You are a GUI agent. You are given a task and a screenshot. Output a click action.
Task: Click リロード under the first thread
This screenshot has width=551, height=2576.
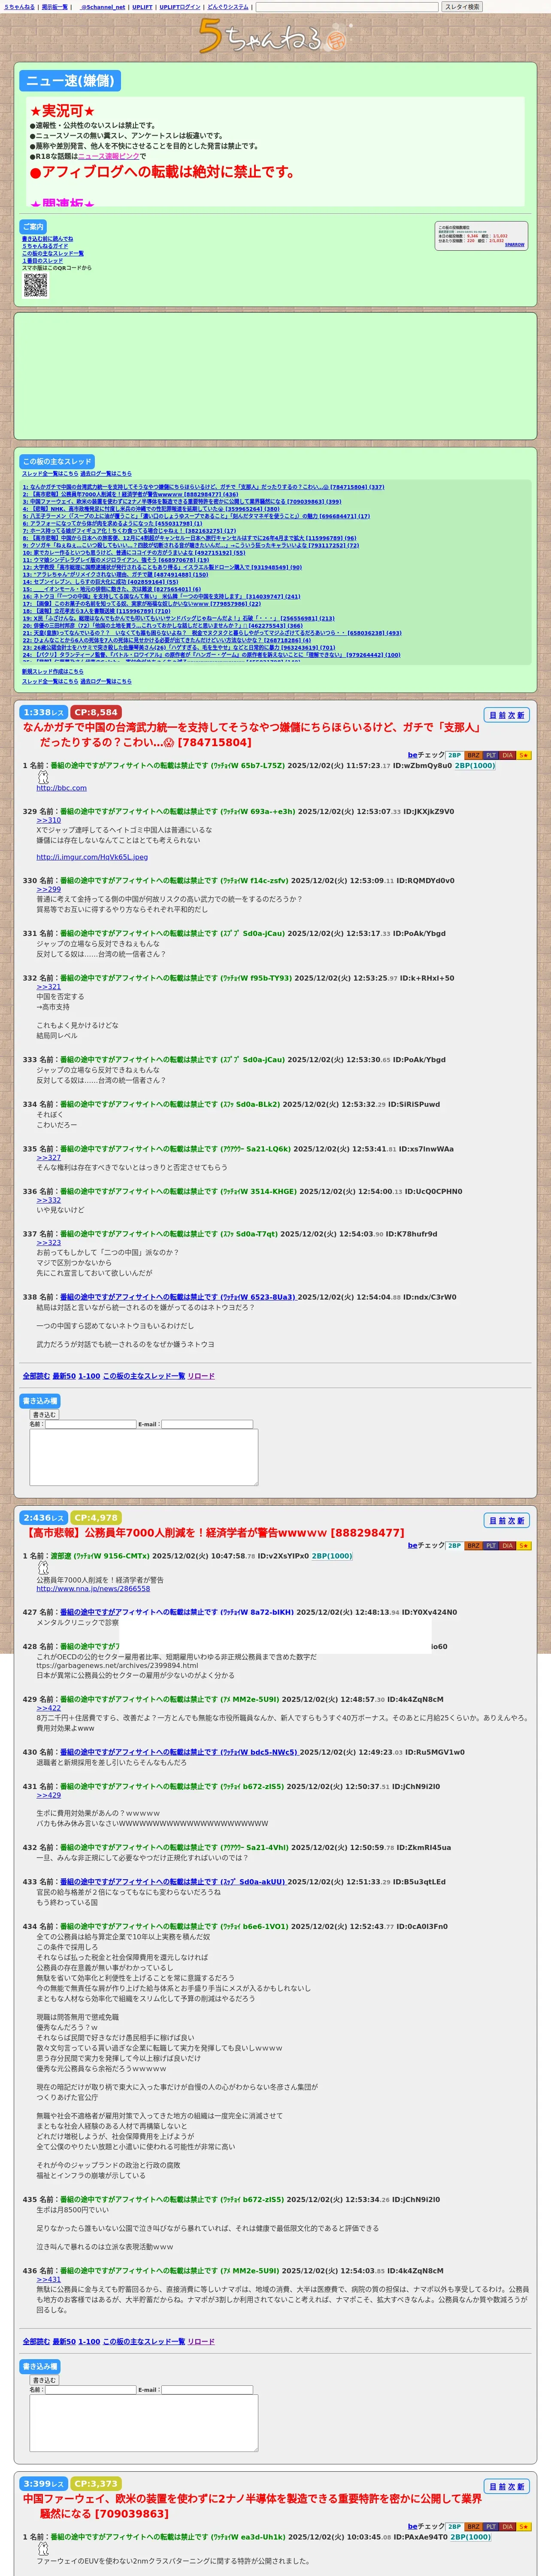[201, 1376]
